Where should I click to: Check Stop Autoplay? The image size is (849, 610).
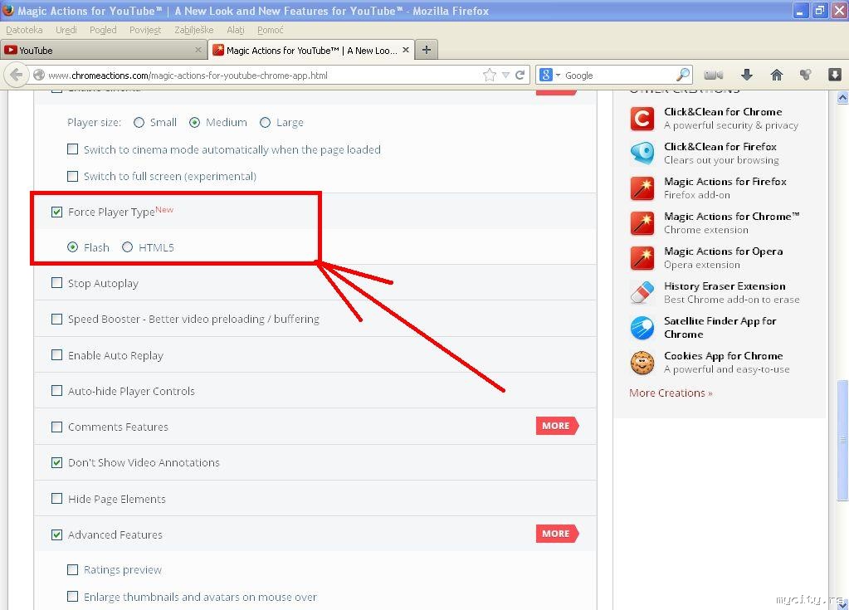pos(57,282)
